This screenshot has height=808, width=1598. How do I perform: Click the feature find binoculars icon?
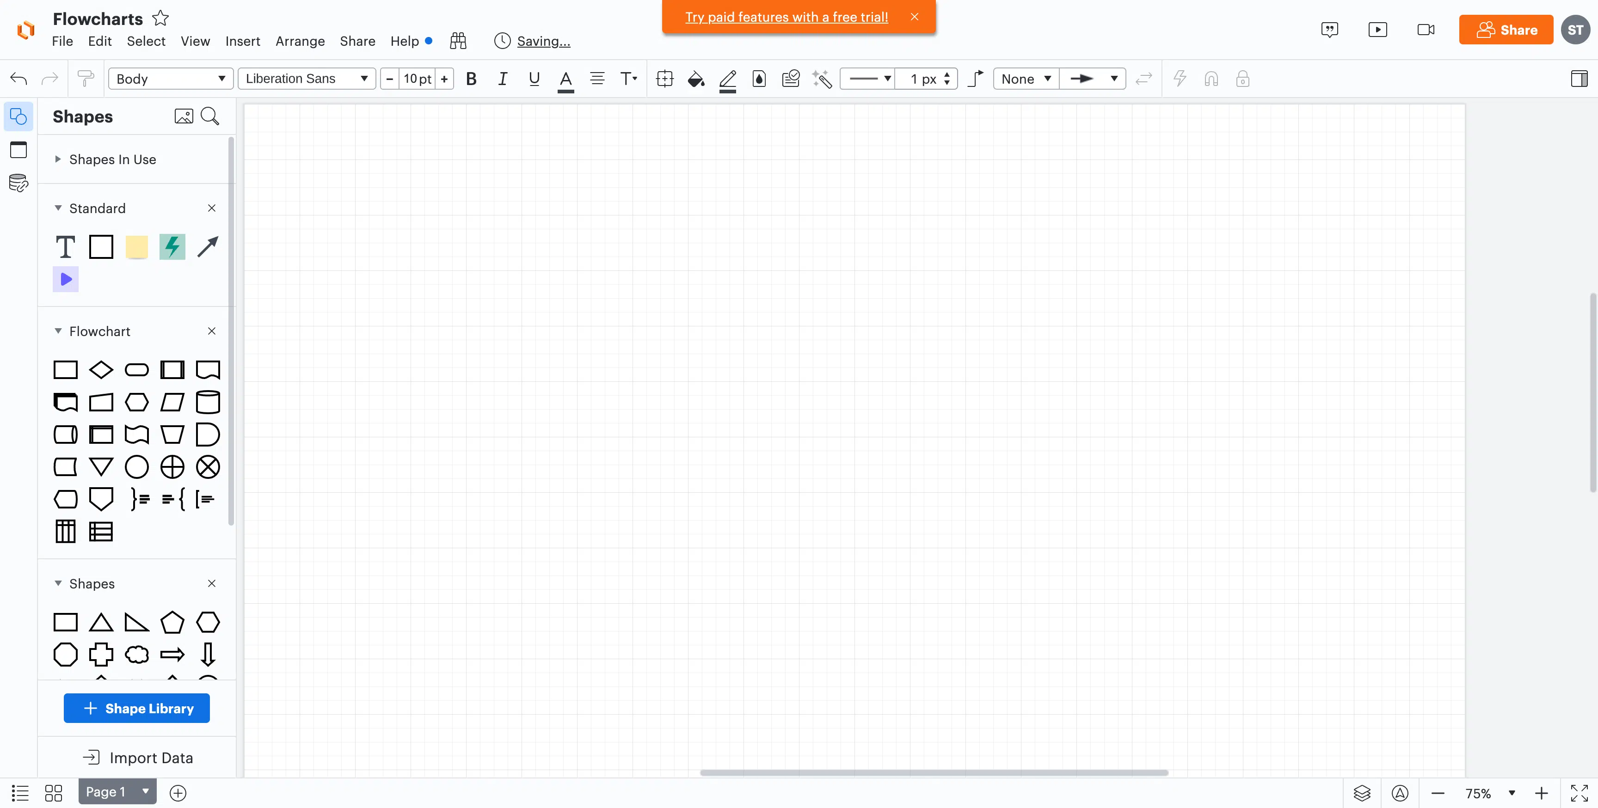(458, 41)
